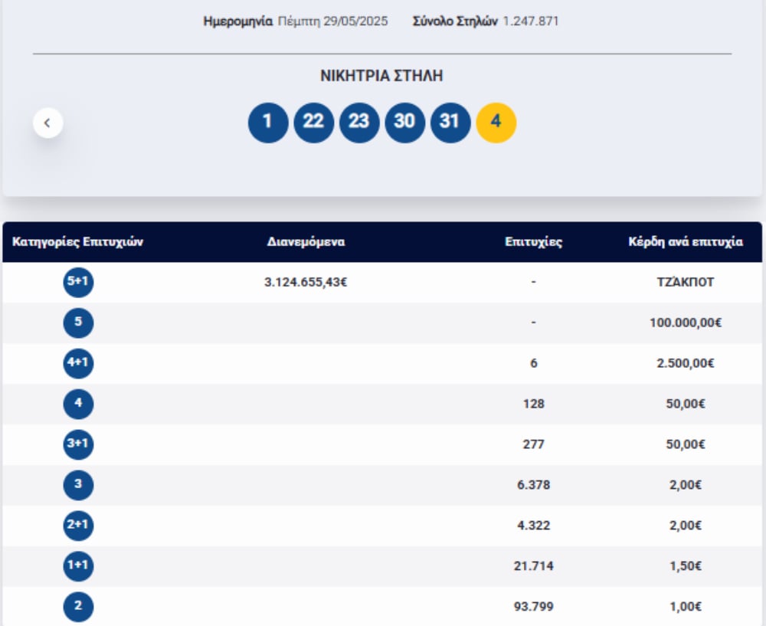Click the ΤΖΑΚΠΟΤ label
Image resolution: width=766 pixels, height=626 pixels.
click(x=685, y=282)
